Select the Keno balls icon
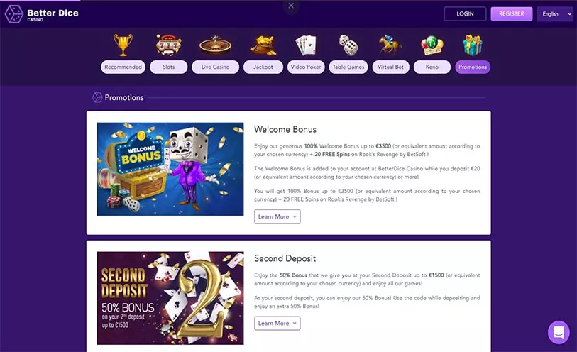The image size is (577, 352). tap(432, 45)
